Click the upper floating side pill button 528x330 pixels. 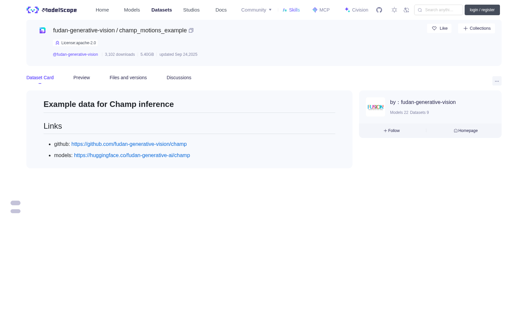point(16,203)
